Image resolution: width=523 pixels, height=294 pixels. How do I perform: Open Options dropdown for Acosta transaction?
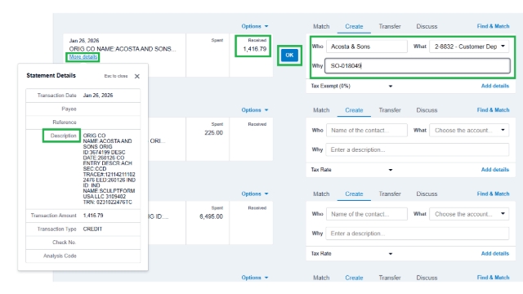pyautogui.click(x=255, y=26)
